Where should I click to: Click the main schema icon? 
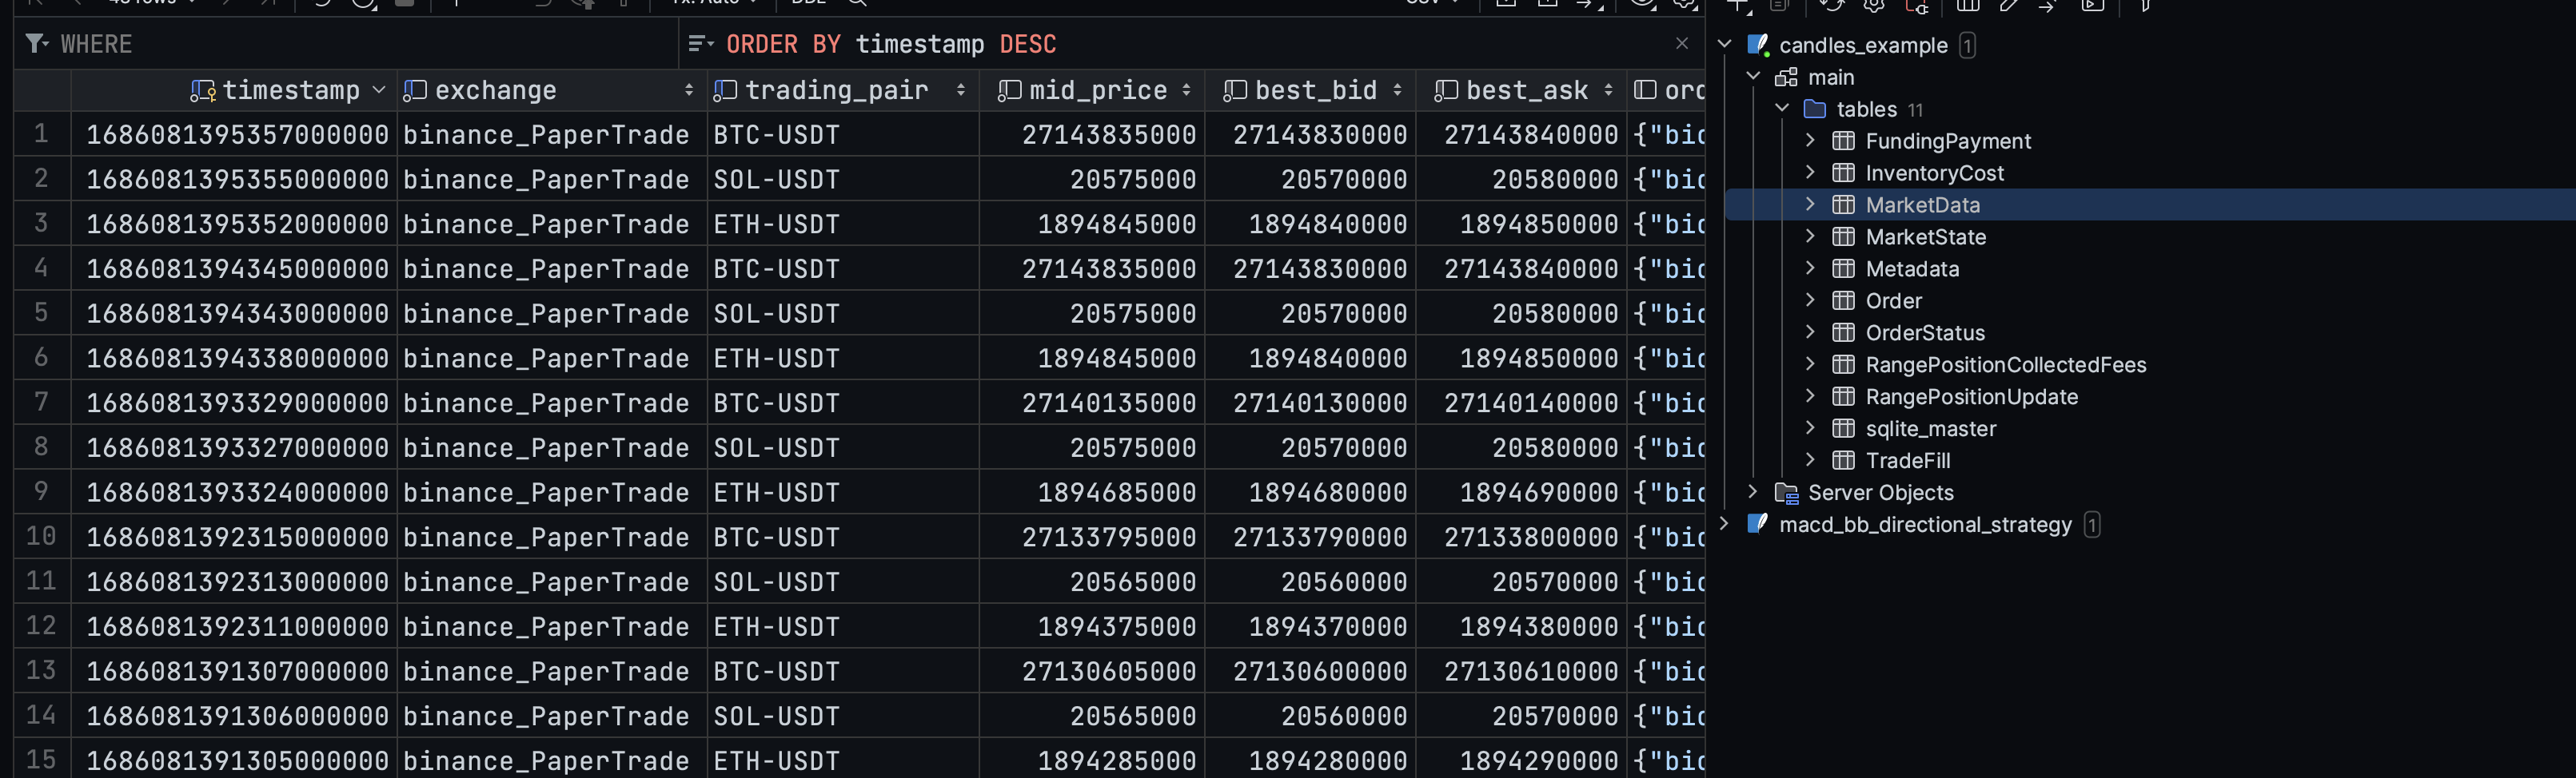tap(1786, 77)
